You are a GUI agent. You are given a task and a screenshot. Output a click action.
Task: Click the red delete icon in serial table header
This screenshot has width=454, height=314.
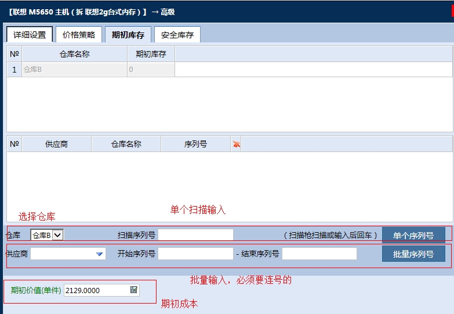pyautogui.click(x=236, y=144)
